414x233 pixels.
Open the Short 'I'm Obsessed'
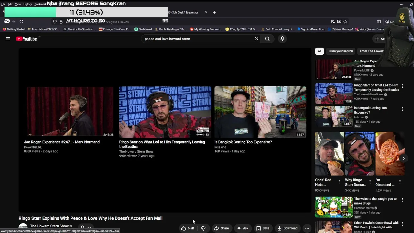coord(390,154)
